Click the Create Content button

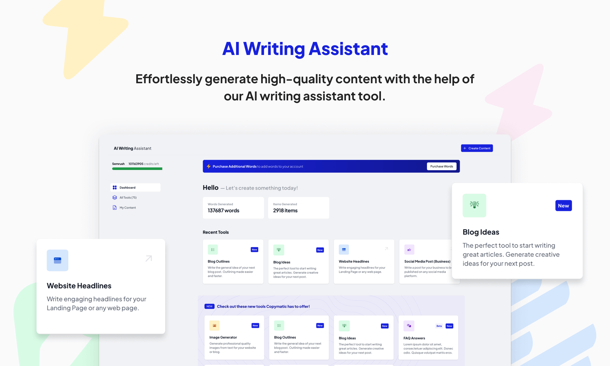tap(477, 148)
